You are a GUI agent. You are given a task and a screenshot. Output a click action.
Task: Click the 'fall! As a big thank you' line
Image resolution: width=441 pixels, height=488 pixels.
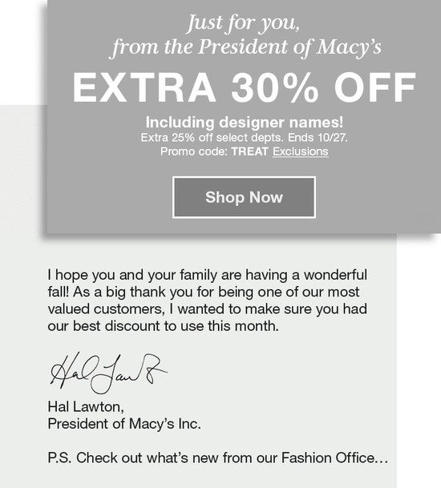tap(204, 292)
